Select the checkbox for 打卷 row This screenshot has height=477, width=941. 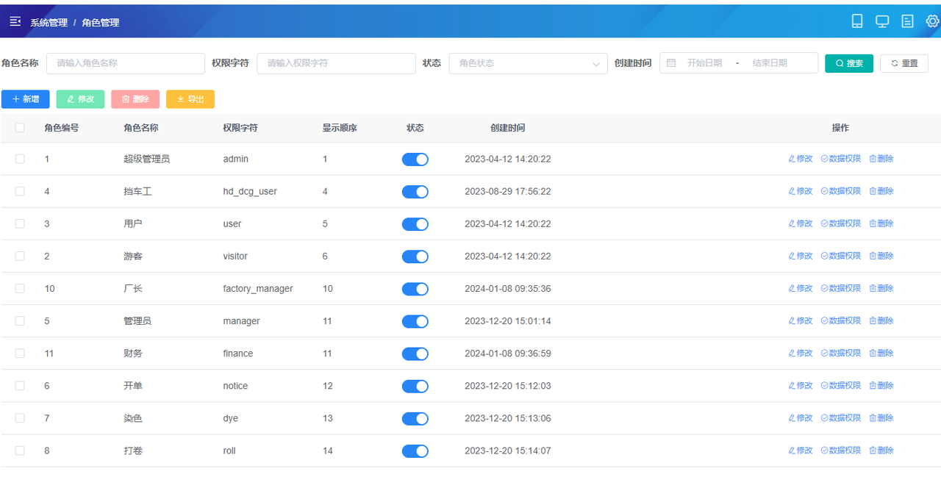(20, 450)
